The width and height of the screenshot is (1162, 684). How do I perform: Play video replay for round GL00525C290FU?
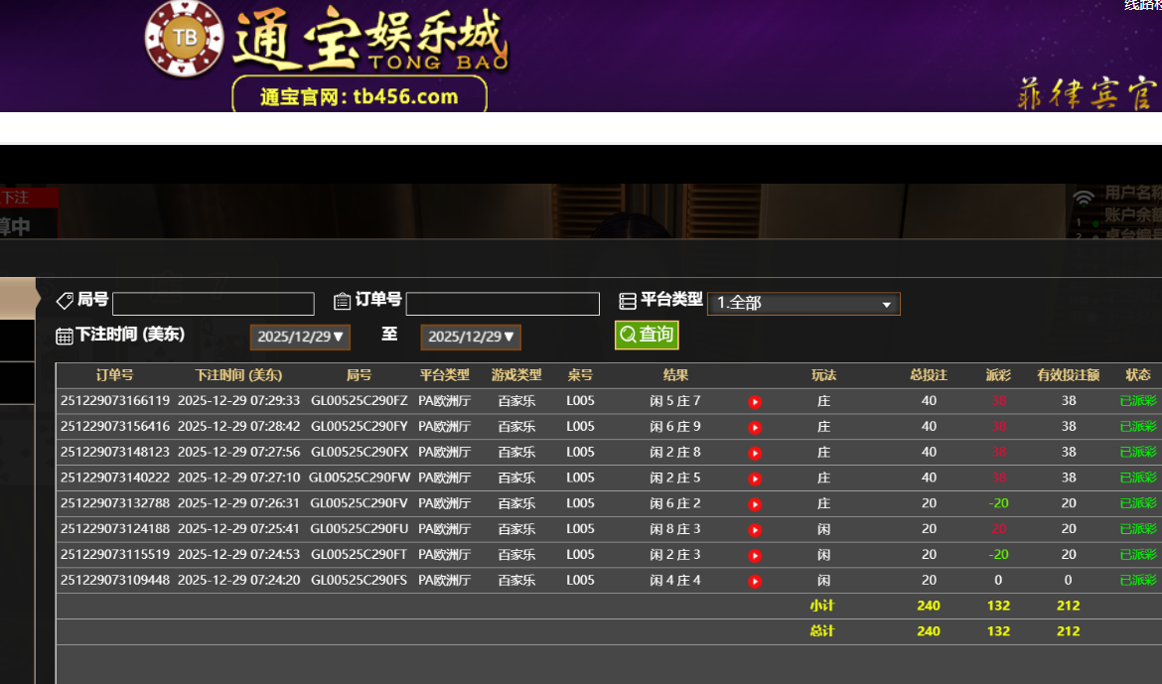coord(755,530)
